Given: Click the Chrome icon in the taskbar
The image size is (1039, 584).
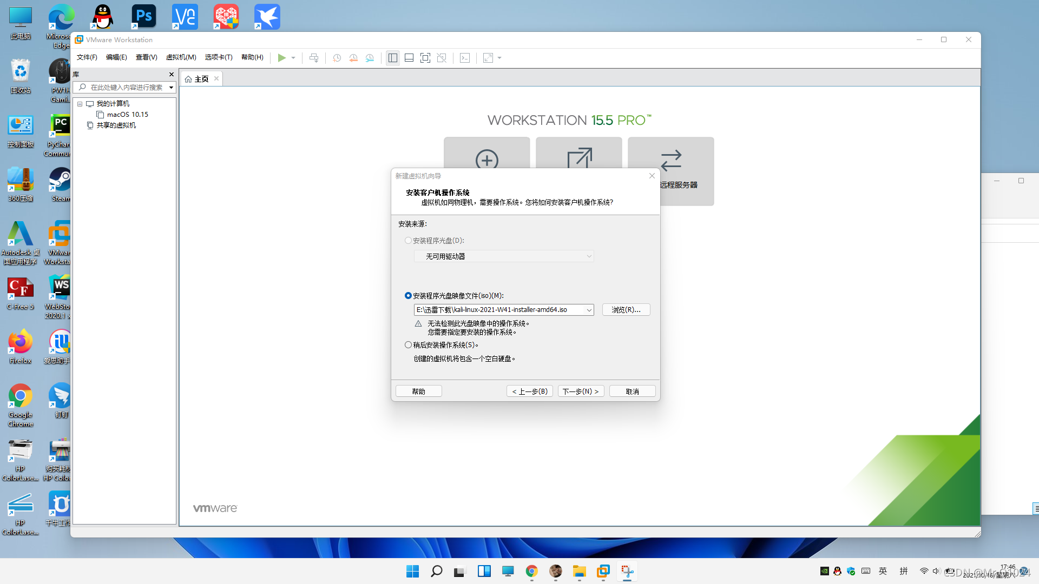Looking at the screenshot, I should tap(531, 571).
